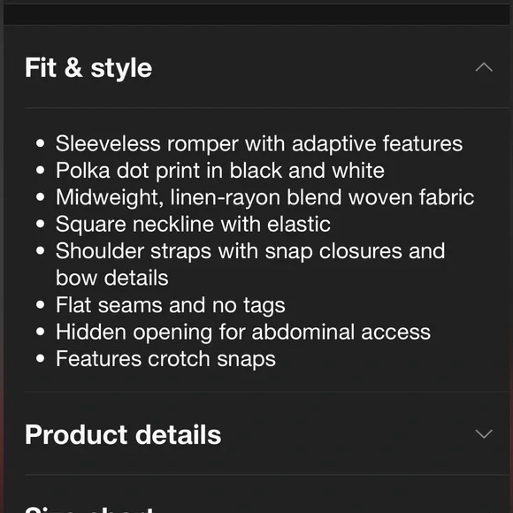This screenshot has height=513, width=513.
Task: Click the bullet point before Sleeveless romper
Action: pyautogui.click(x=41, y=143)
